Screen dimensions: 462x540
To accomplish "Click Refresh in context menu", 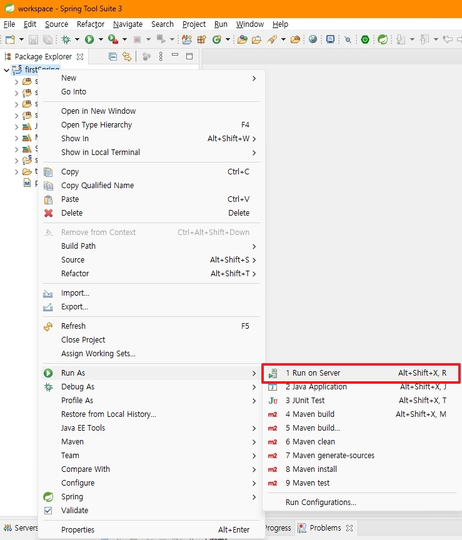I will click(151, 326).
